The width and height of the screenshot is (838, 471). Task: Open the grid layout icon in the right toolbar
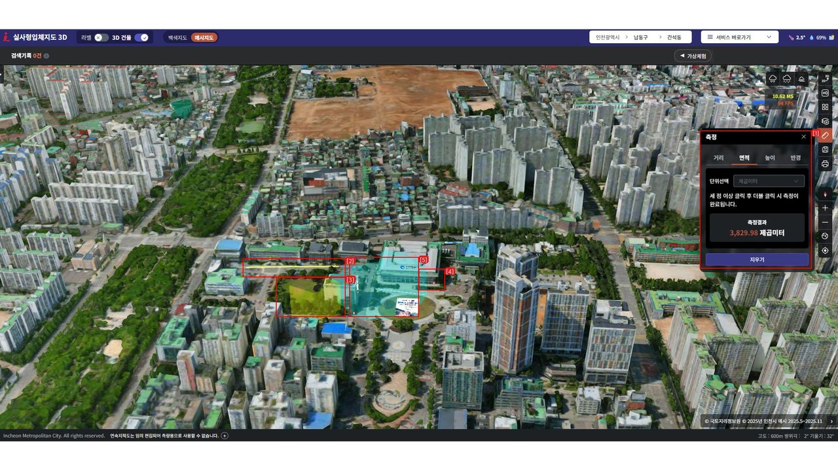[825, 107]
